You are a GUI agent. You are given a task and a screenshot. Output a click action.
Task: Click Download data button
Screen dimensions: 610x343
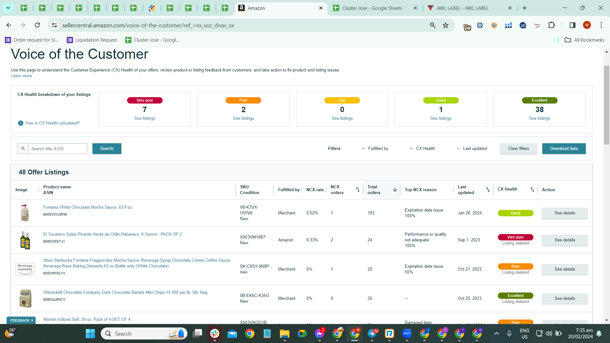(564, 149)
